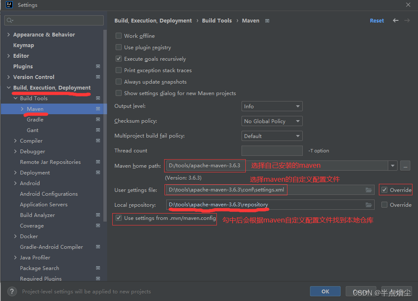
Task: Click the project-level icon beside Deployment
Action: (x=98, y=172)
